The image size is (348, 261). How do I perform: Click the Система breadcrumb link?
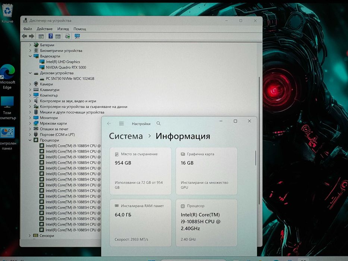pyautogui.click(x=126, y=136)
